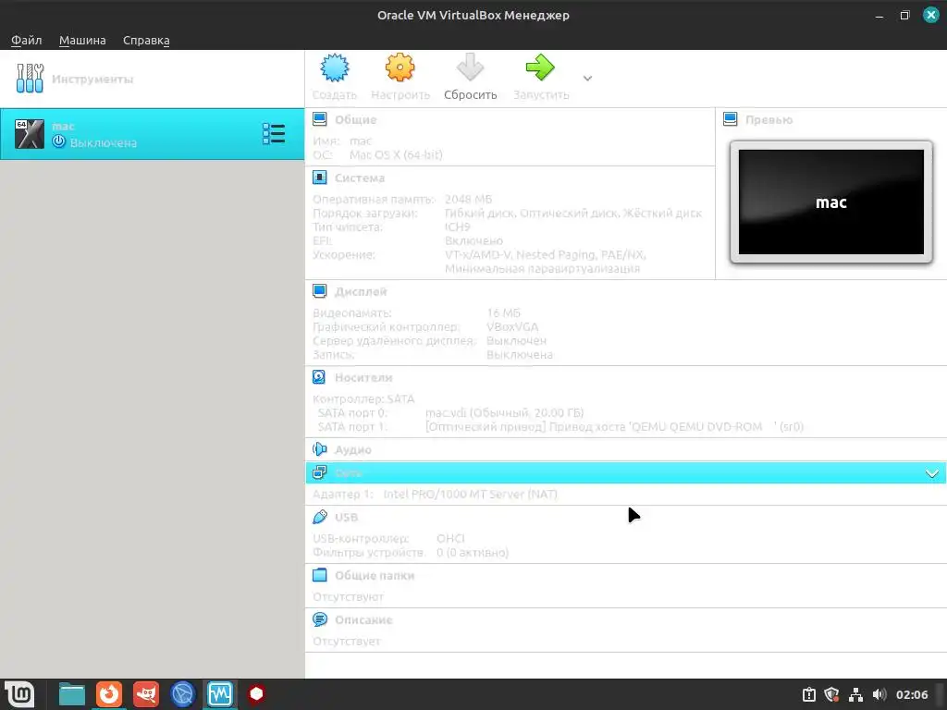This screenshot has width=947, height=710.
Task: Open the USB section header
Action: coord(346,518)
